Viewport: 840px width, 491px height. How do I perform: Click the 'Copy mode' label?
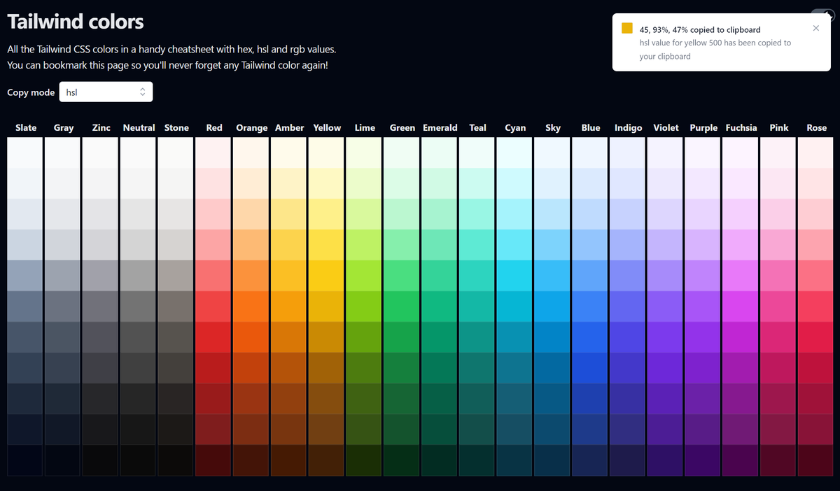[x=31, y=92]
